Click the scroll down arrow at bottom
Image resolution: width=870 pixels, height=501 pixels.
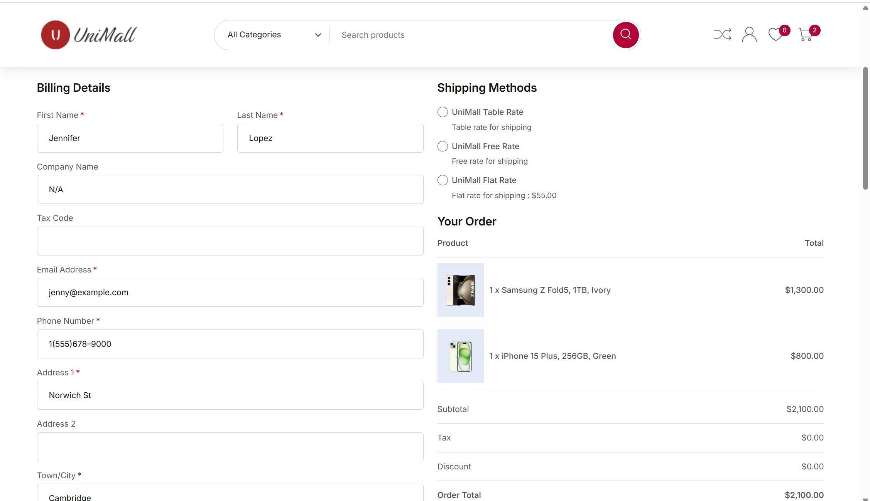865,499
